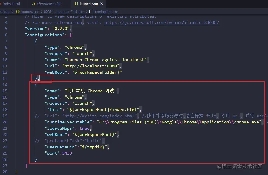Open the chromewebdata tab
Screen dimensions: 268x175
click(x=50, y=4)
